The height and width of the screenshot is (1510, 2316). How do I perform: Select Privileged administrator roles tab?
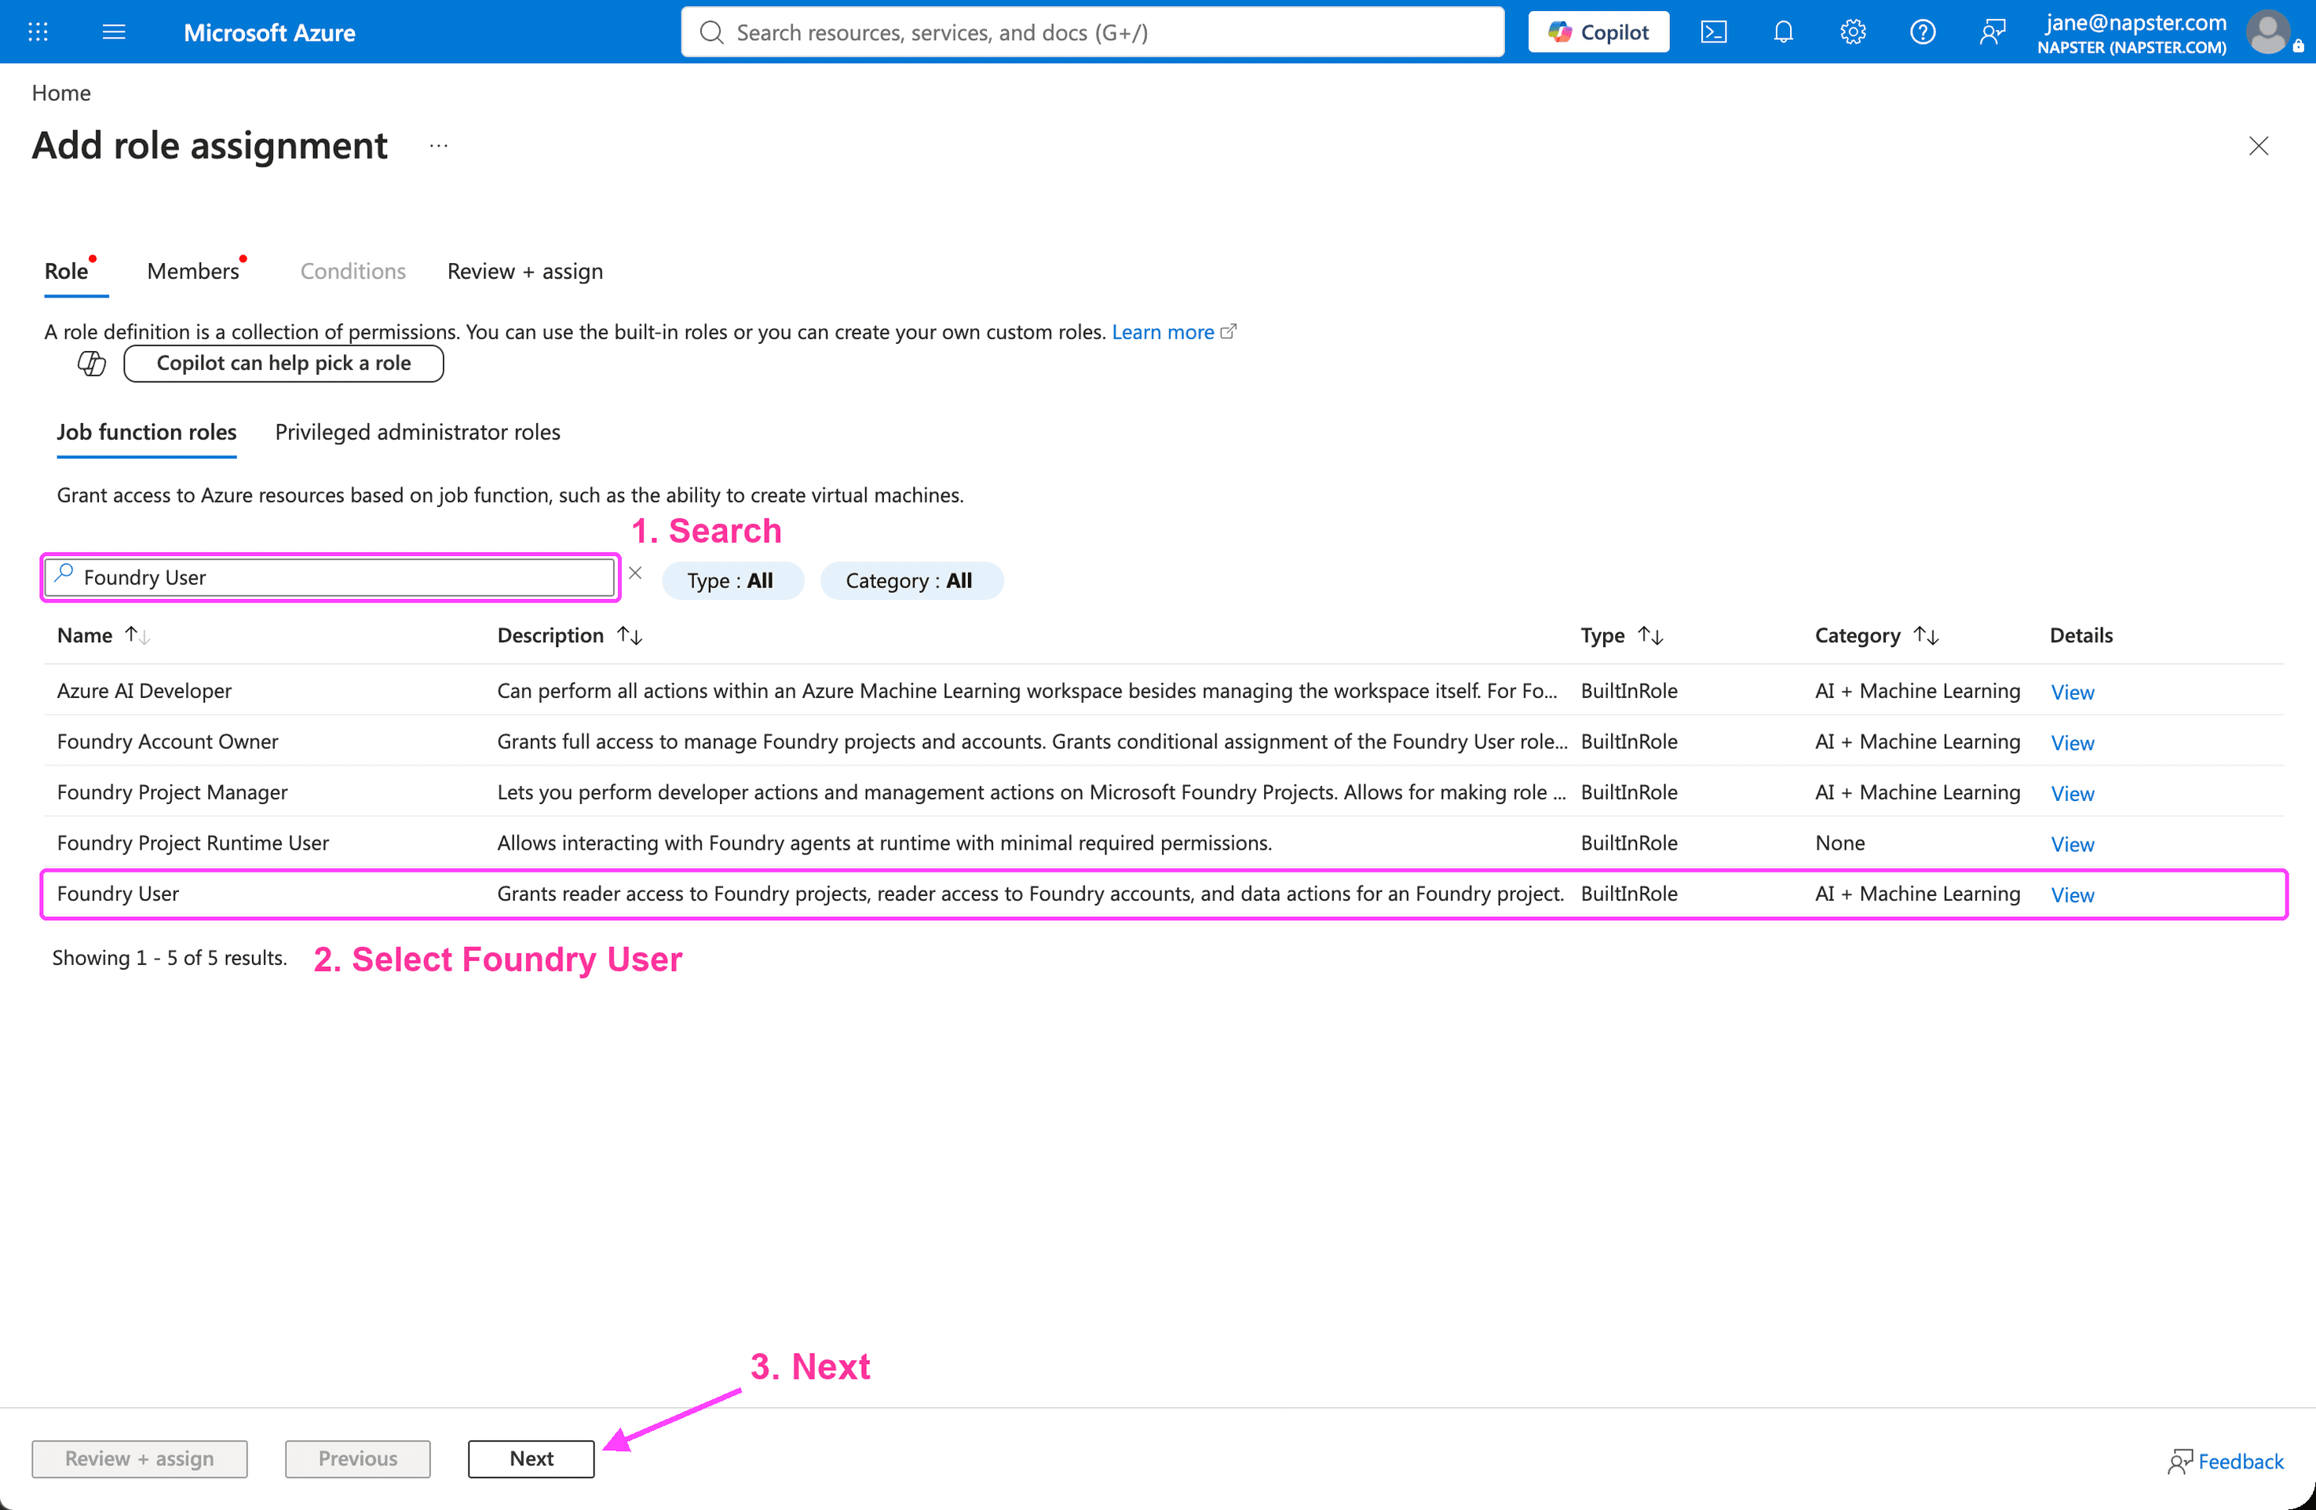tap(418, 432)
